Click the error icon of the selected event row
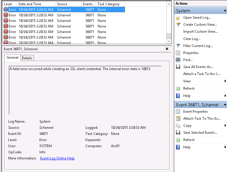 (6, 10)
